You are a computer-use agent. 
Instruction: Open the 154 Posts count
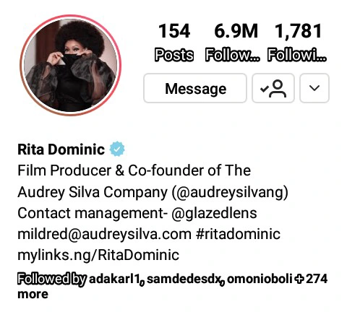[174, 42]
